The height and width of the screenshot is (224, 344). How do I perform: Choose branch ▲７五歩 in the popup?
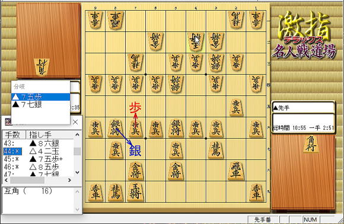[40, 97]
